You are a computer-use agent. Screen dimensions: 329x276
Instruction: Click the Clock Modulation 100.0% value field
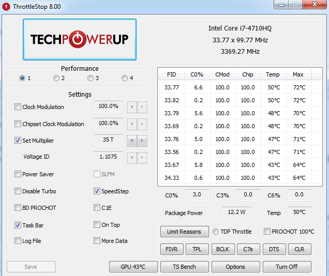point(108,106)
